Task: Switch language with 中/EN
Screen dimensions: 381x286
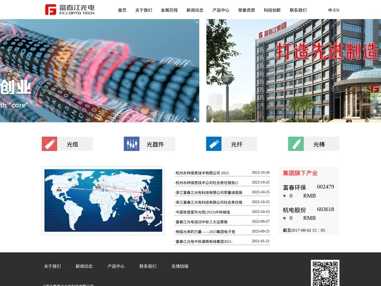Action: coord(333,10)
